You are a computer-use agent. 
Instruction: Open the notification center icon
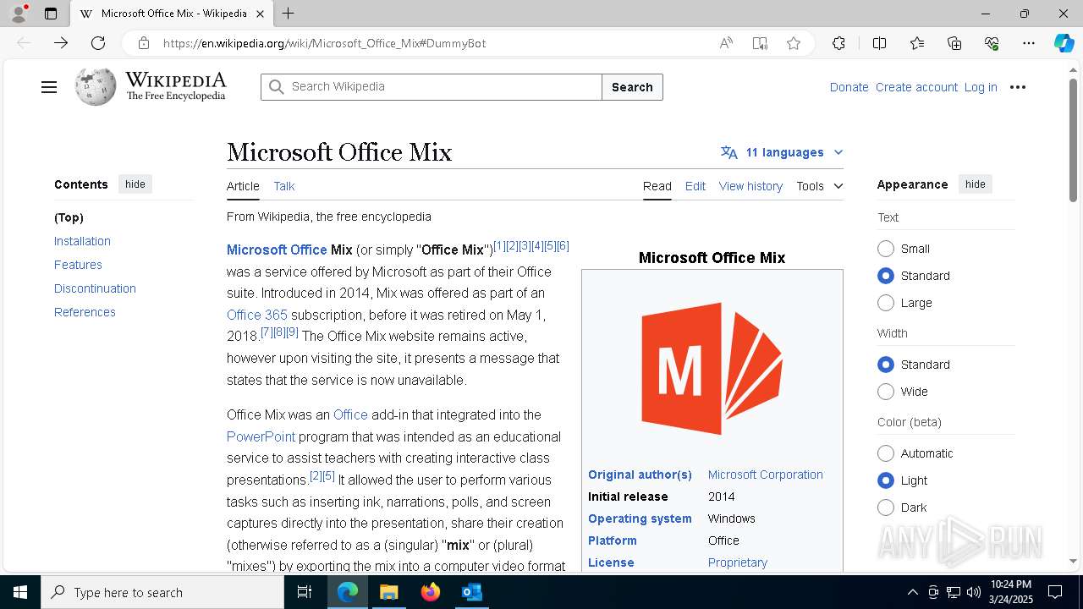point(1055,592)
